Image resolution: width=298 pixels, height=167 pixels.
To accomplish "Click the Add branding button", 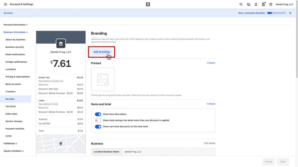I will (x=102, y=52).
